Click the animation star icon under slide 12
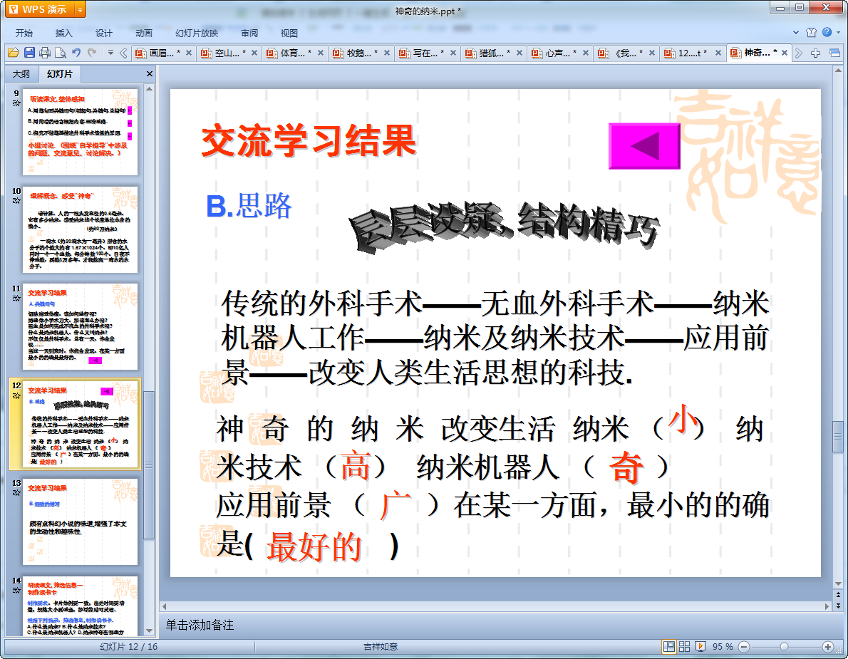Image resolution: width=848 pixels, height=659 pixels. [16, 395]
